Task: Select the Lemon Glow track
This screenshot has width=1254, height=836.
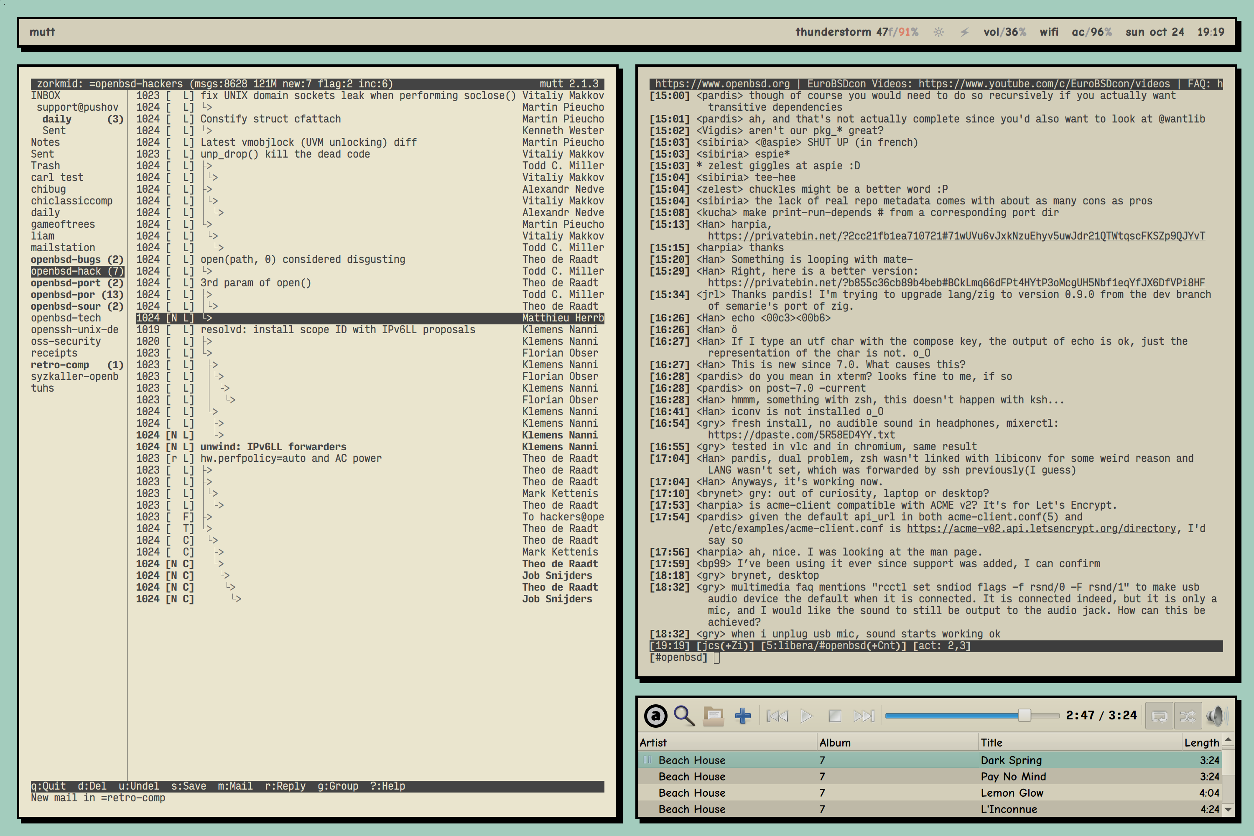Action: click(1012, 793)
